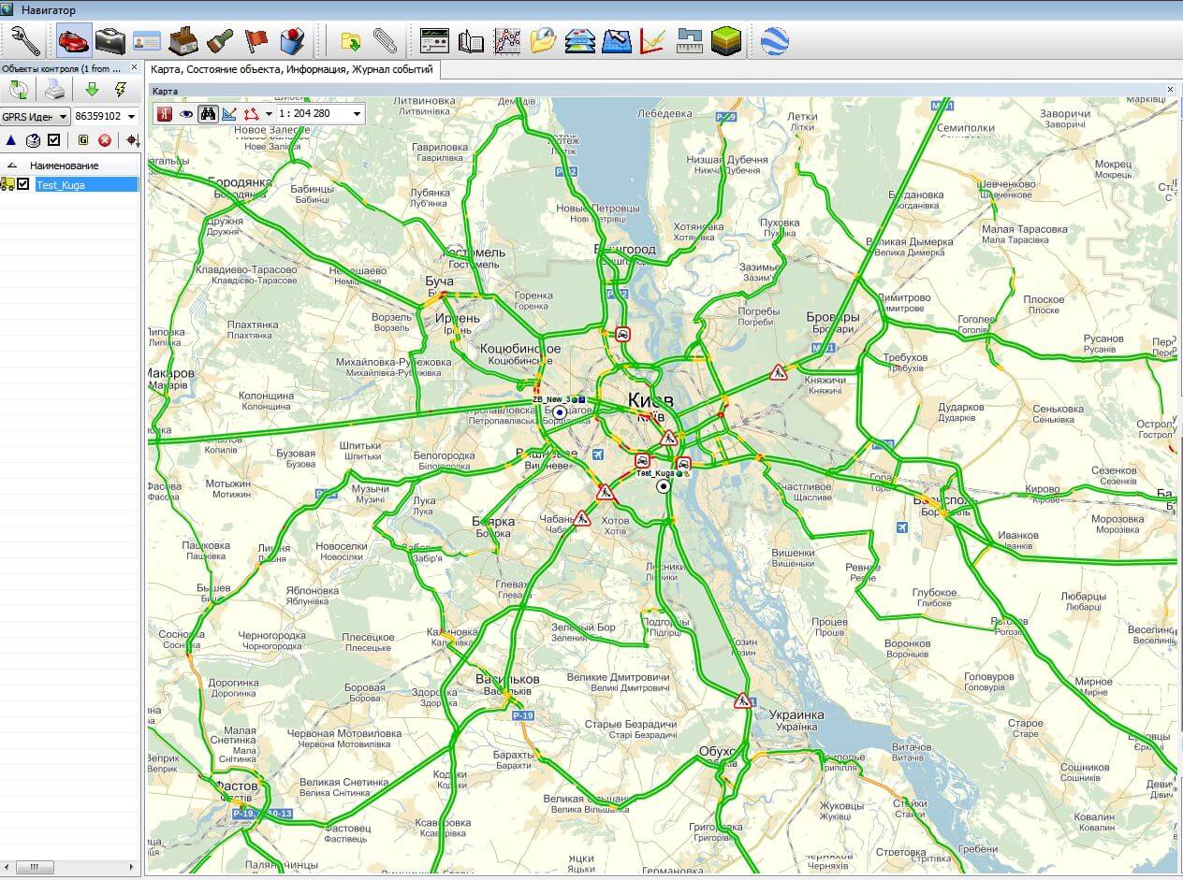This screenshot has width=1183, height=880.
Task: Click the blue triangle icon
Action: click(11, 140)
